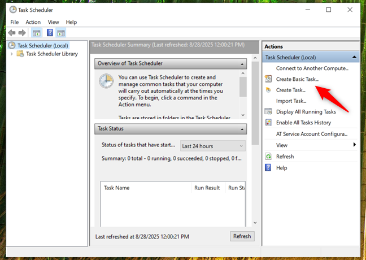The image size is (366, 260).
Task: Open the Action menu
Action: pos(33,22)
